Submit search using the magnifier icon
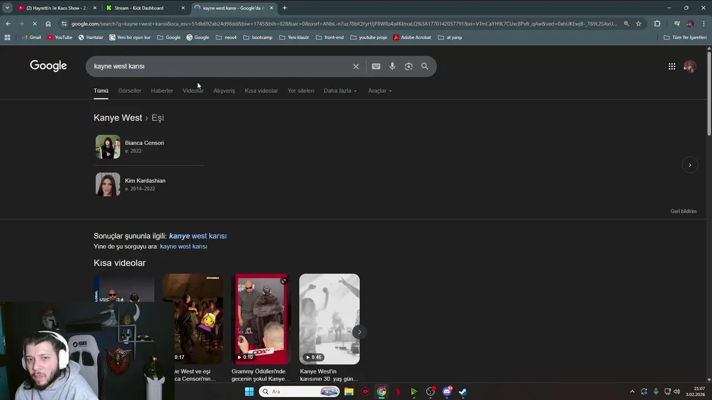The image size is (712, 400). pos(424,66)
